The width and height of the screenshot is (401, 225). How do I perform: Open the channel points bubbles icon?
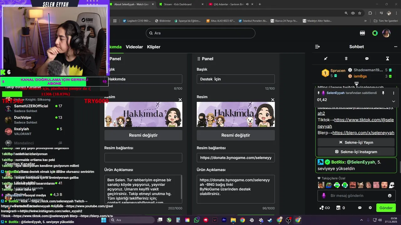(325, 208)
